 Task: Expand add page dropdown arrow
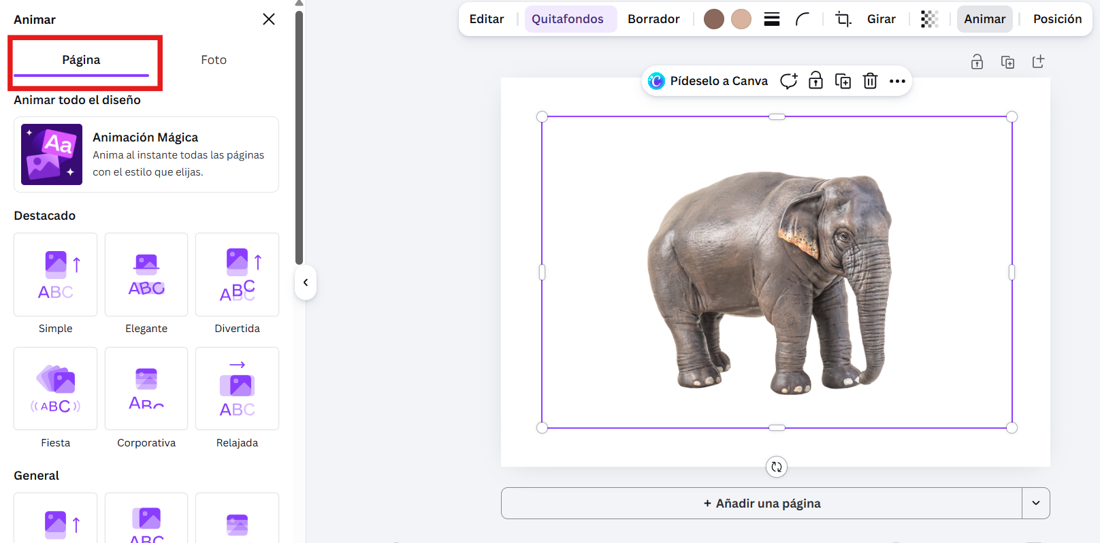[x=1036, y=504]
